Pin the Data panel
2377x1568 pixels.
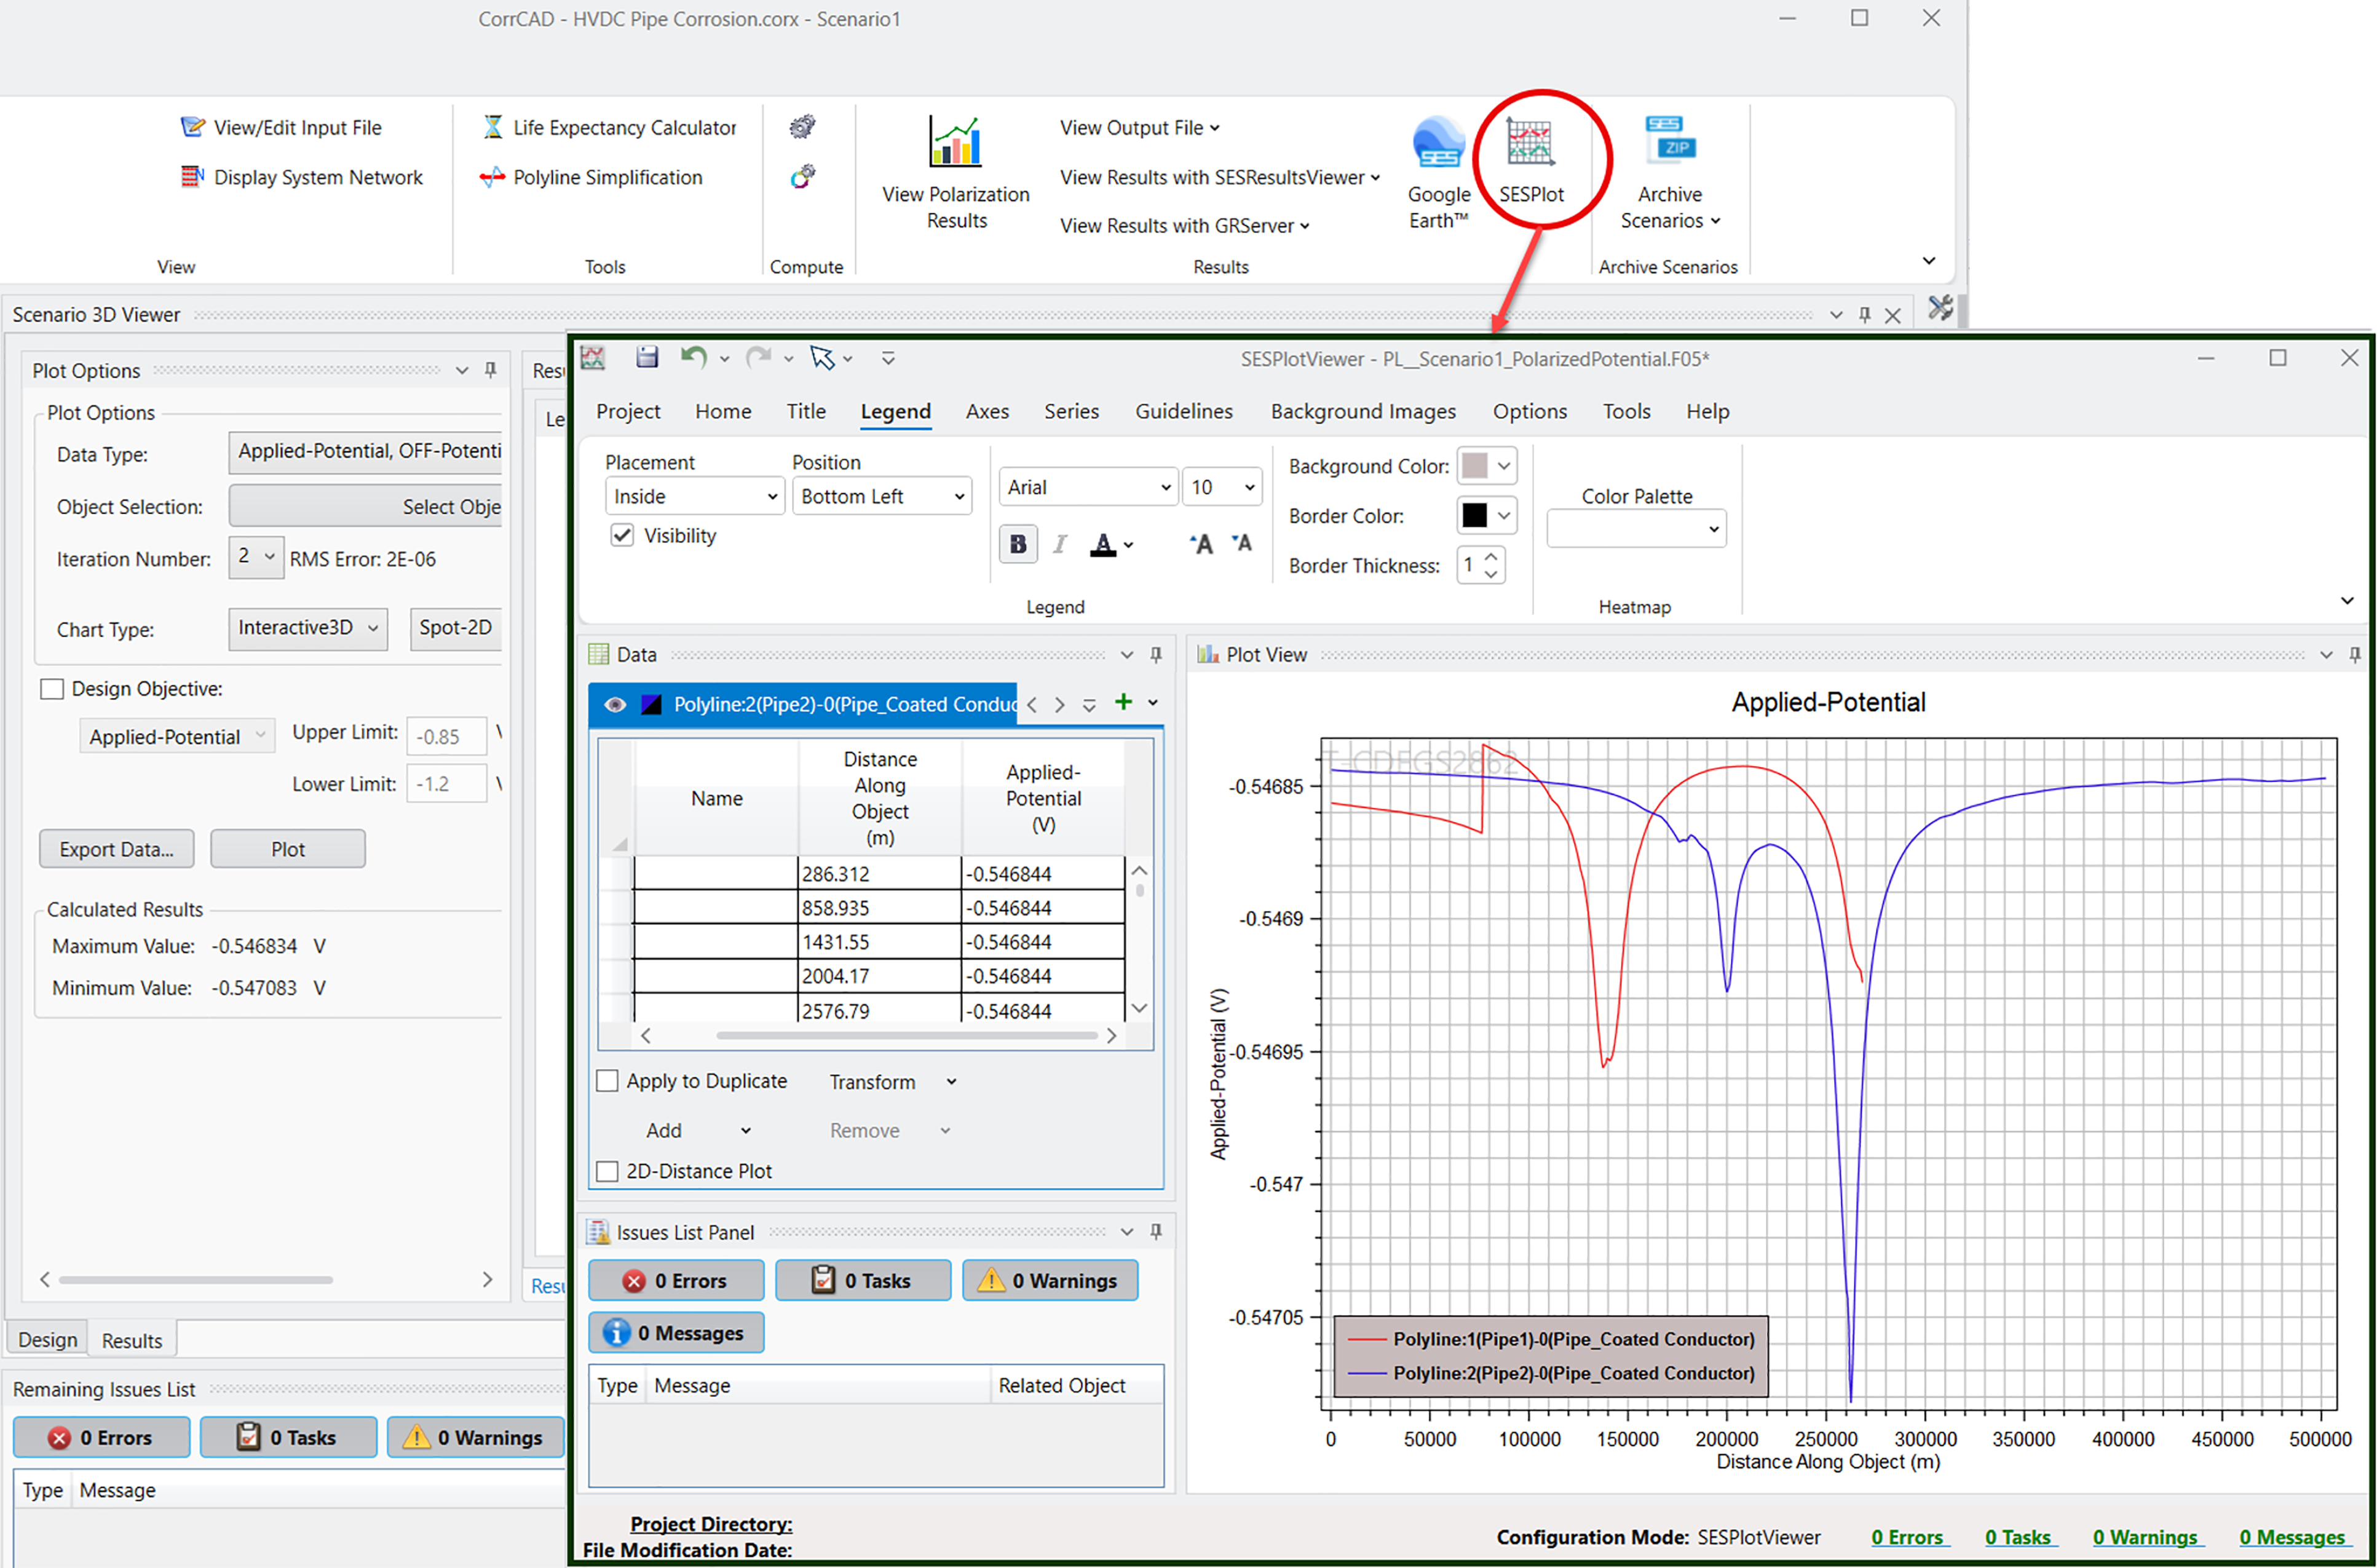click(1155, 654)
